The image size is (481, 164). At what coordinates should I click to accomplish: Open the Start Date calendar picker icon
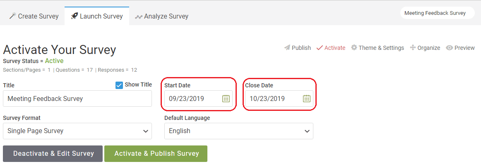(226, 98)
